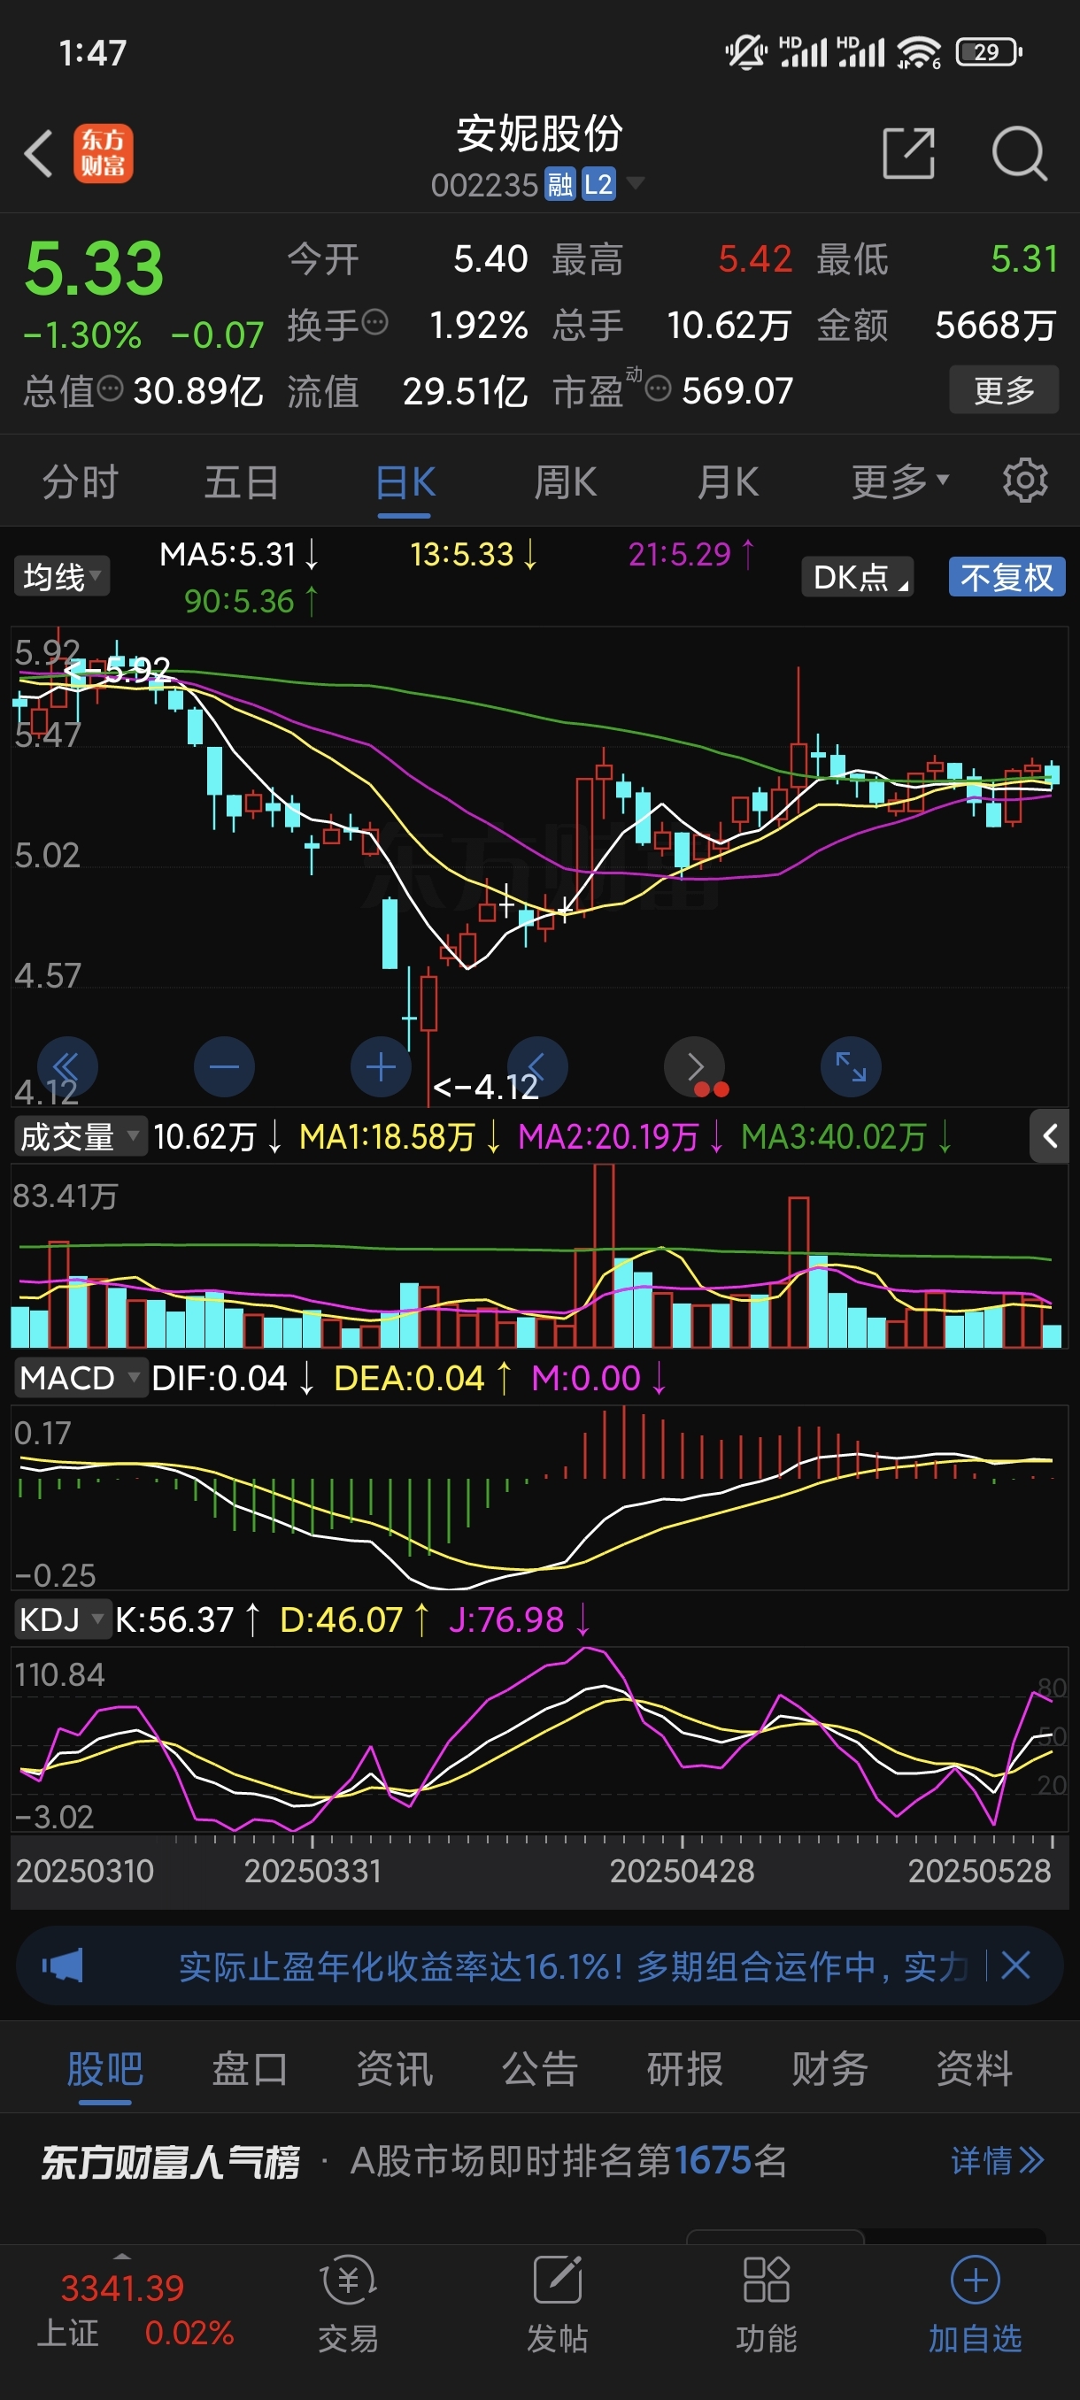Open the 股吧 tab

[104, 2067]
